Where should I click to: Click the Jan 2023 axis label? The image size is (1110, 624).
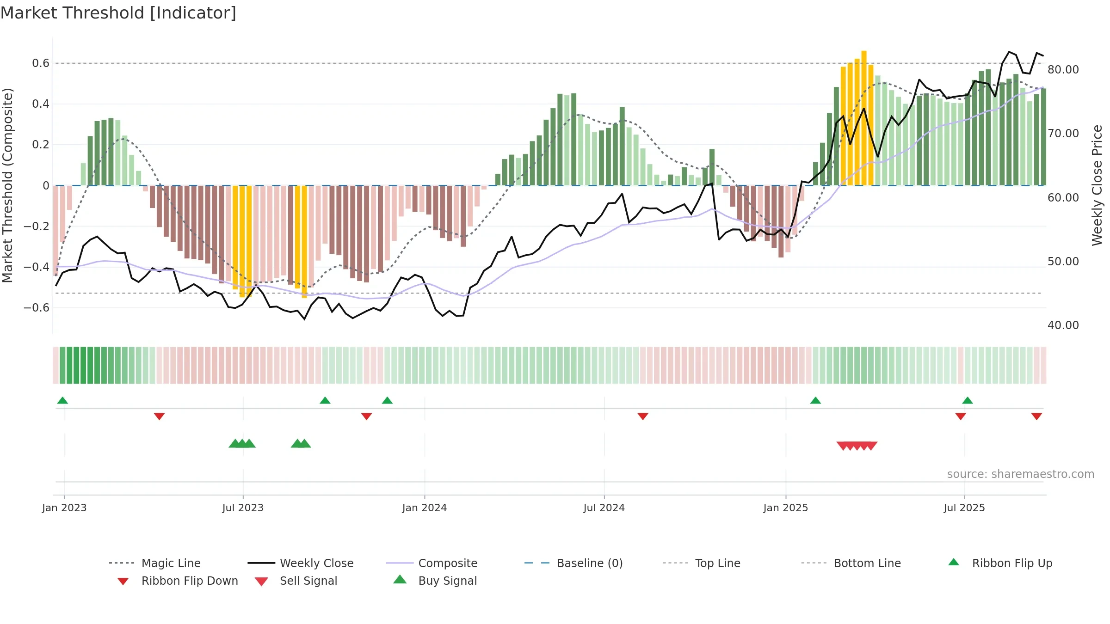[x=64, y=508]
